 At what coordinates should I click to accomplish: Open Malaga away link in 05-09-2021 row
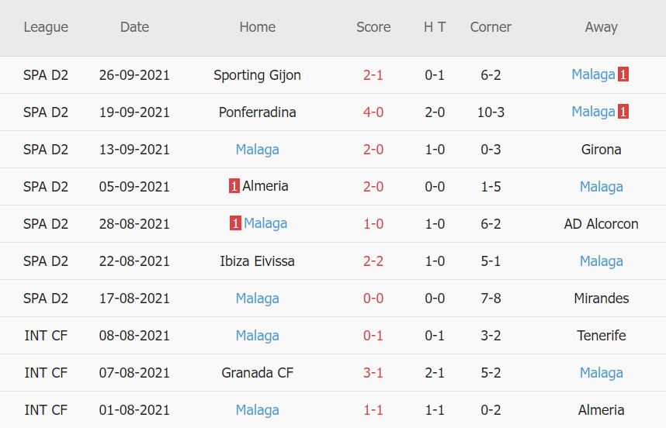point(601,186)
